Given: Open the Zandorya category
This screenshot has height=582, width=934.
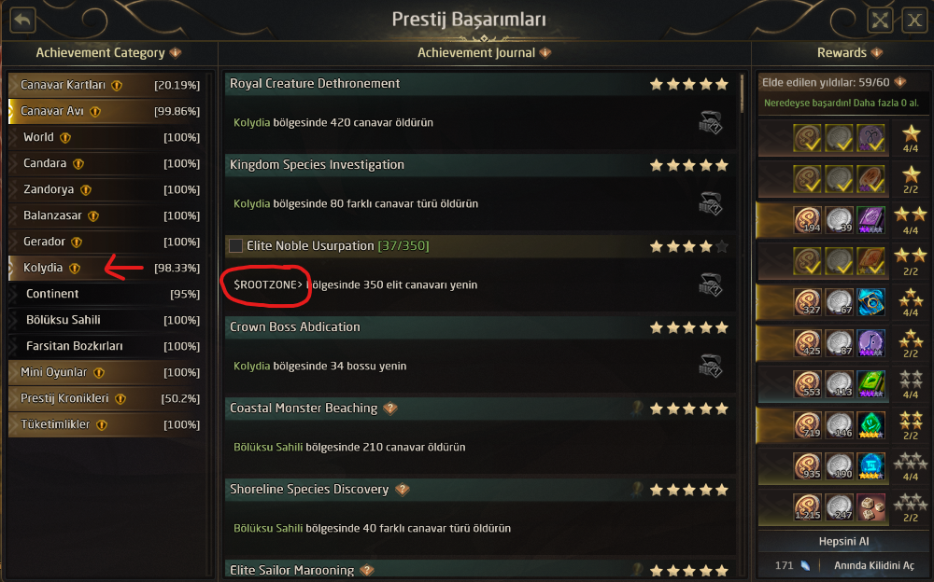Looking at the screenshot, I should click(x=47, y=189).
